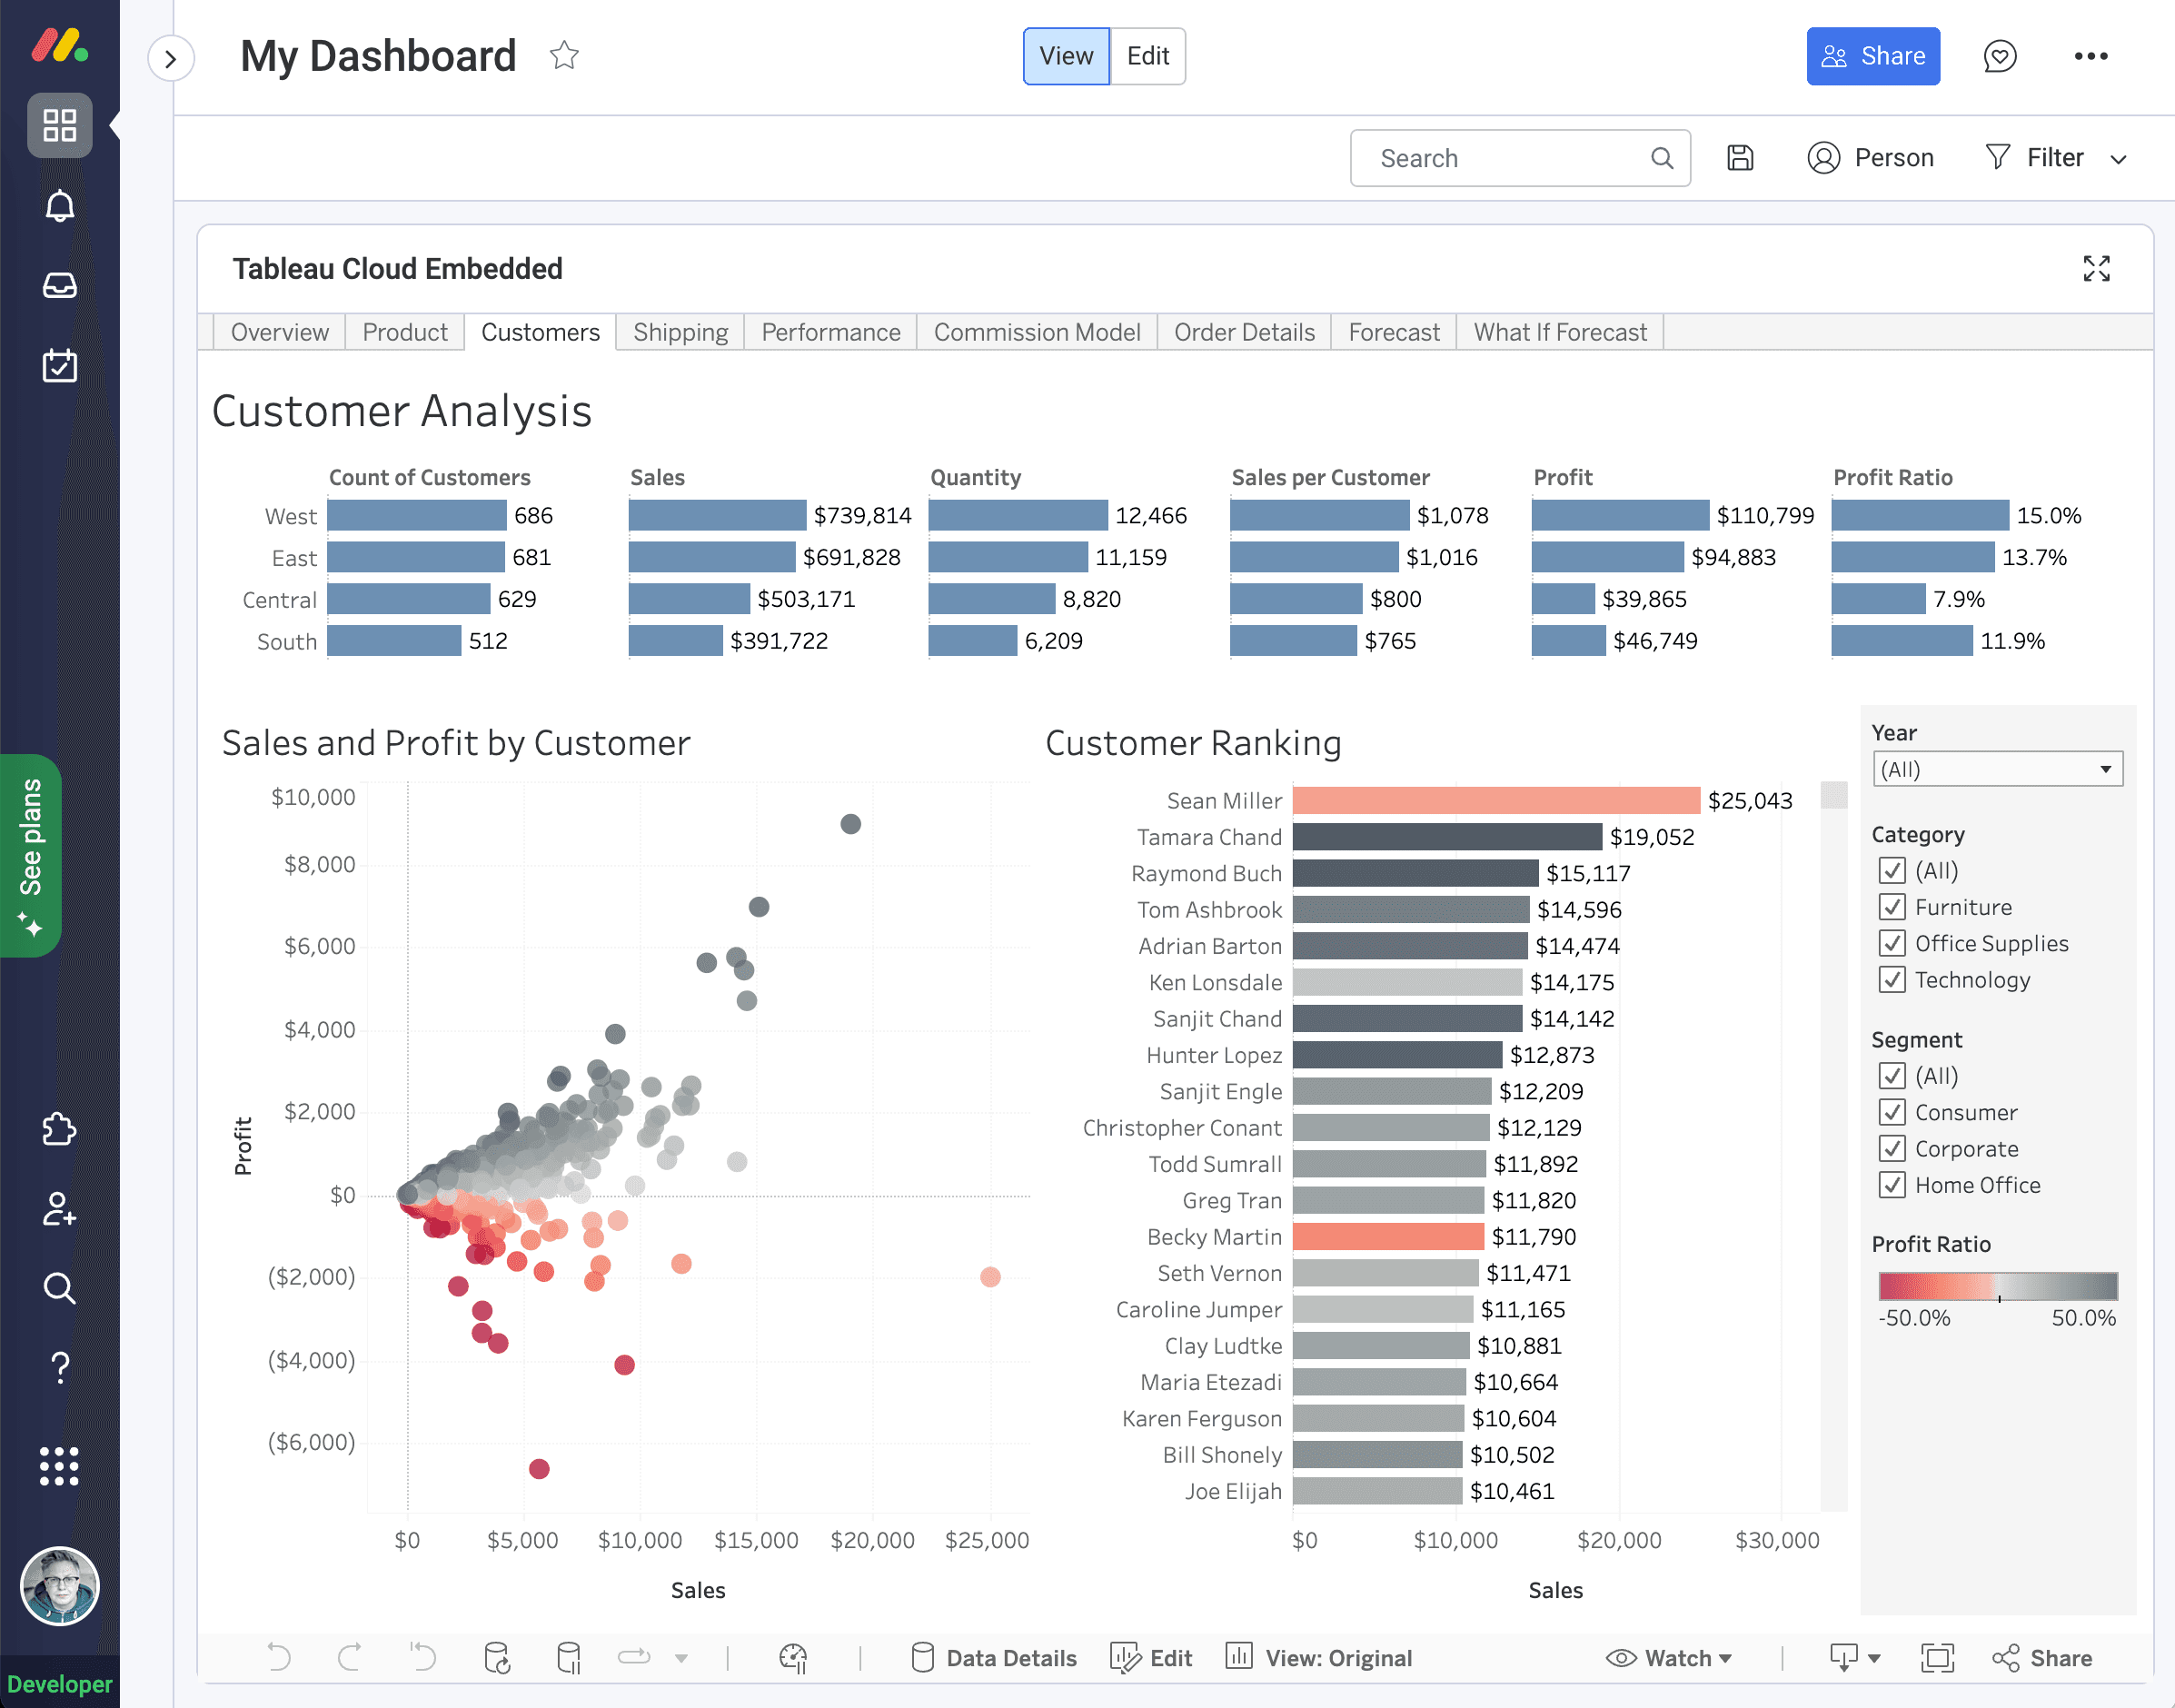This screenshot has width=2175, height=1708.
Task: Open the workspaces grid icon in sidebar
Action: (59, 125)
